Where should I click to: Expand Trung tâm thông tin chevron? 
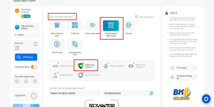coord(194,77)
